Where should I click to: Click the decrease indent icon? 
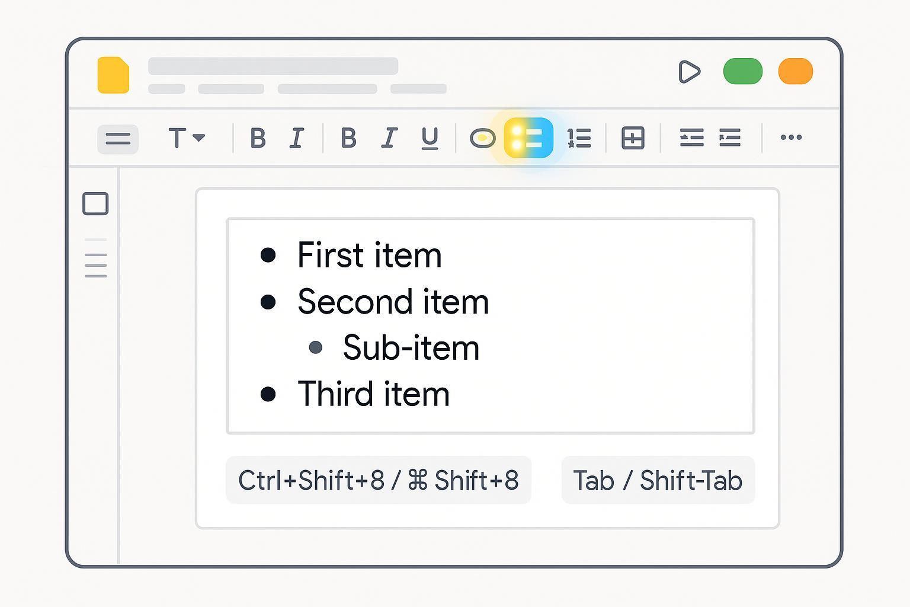tap(691, 138)
